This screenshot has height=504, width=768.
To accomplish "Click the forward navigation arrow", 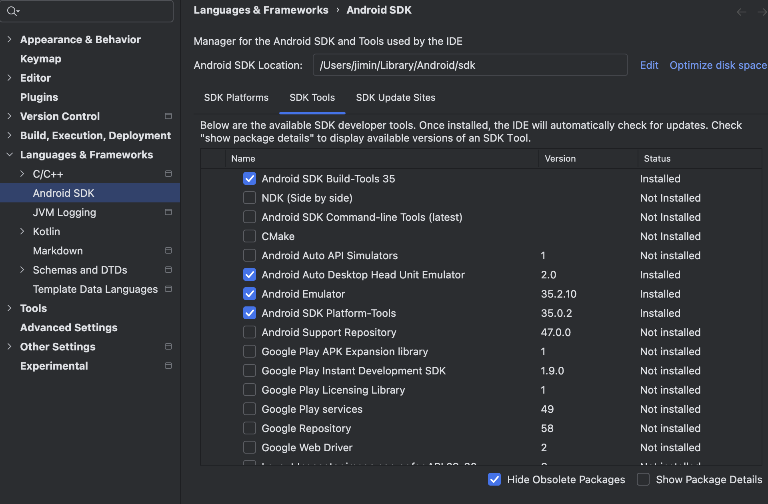I will [x=762, y=12].
